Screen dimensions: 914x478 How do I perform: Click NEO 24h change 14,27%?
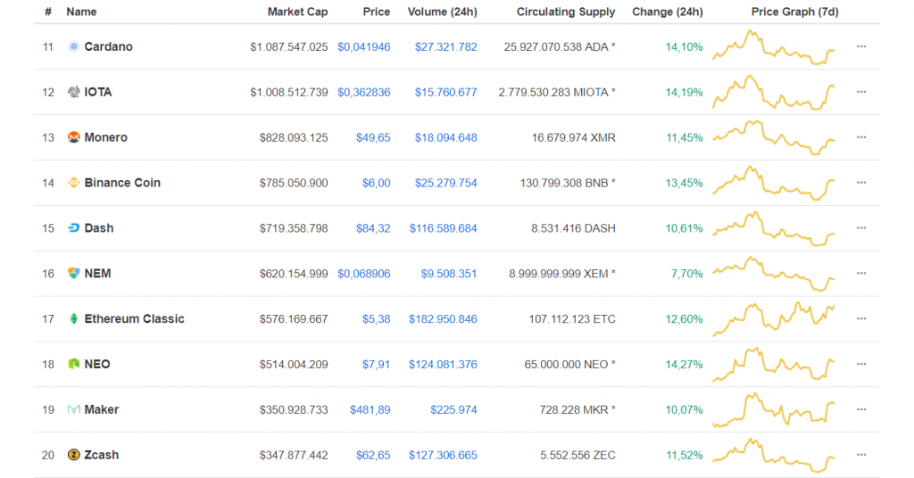(685, 365)
